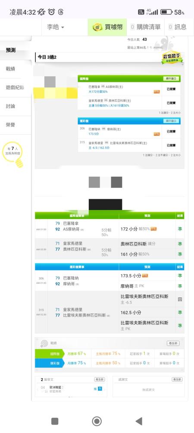This screenshot has height=433, width=194.
Task: Tap the battery icon in status bar
Action: point(166,12)
